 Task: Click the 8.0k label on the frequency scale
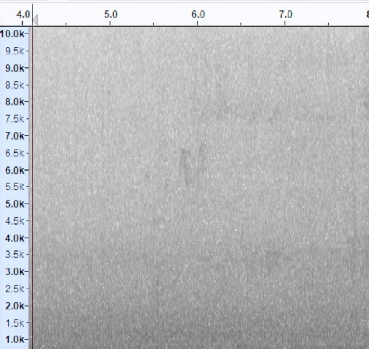pyautogui.click(x=14, y=102)
